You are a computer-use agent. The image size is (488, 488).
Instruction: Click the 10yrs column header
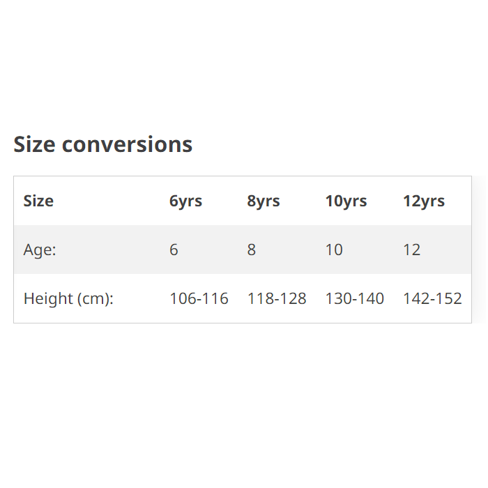tap(346, 201)
